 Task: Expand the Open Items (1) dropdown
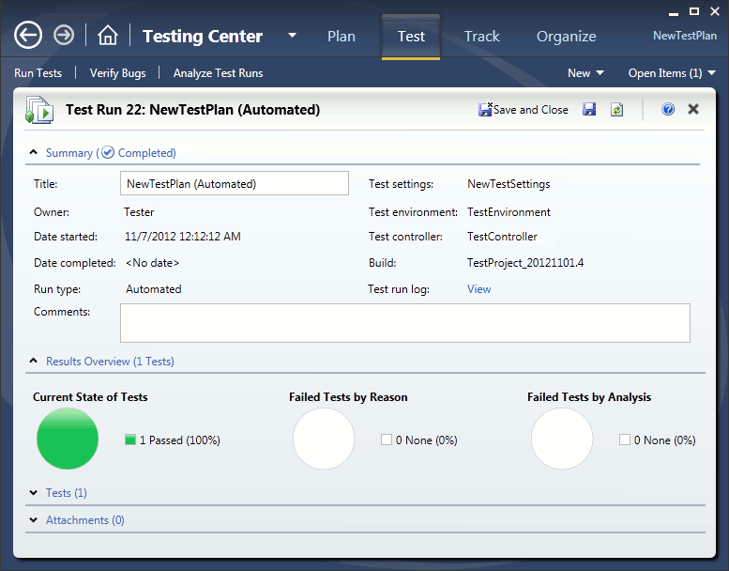click(671, 73)
